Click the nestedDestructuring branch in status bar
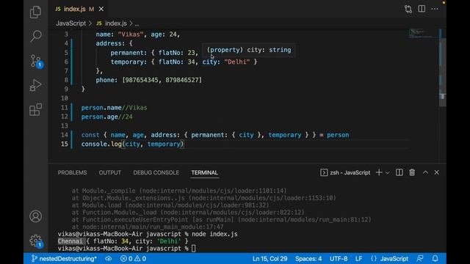 click(x=64, y=259)
